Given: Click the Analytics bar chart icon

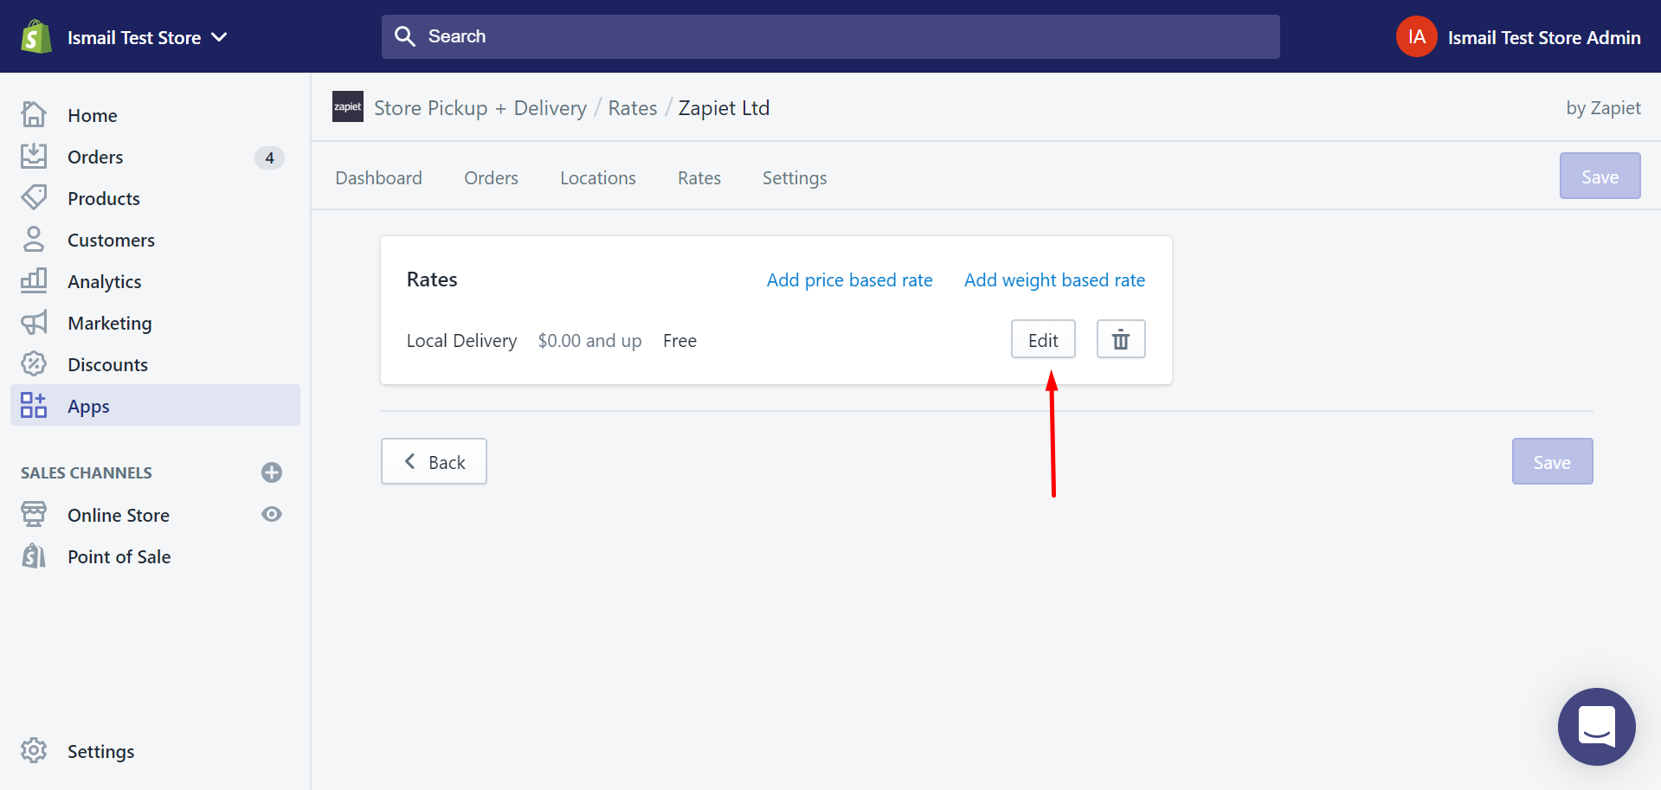Looking at the screenshot, I should tap(34, 280).
